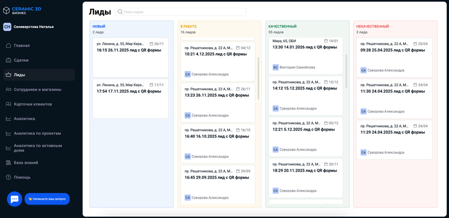Click the chart icon beside Аналитика по проектам
Image resolution: width=449 pixels, height=218 pixels.
9,134
